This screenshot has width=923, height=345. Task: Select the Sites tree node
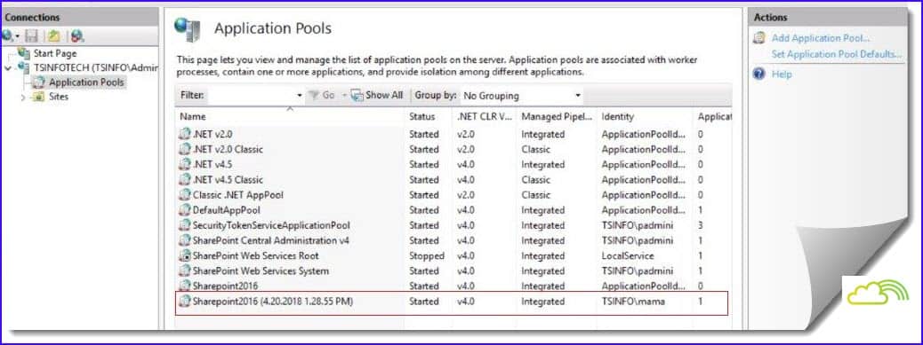(x=59, y=97)
